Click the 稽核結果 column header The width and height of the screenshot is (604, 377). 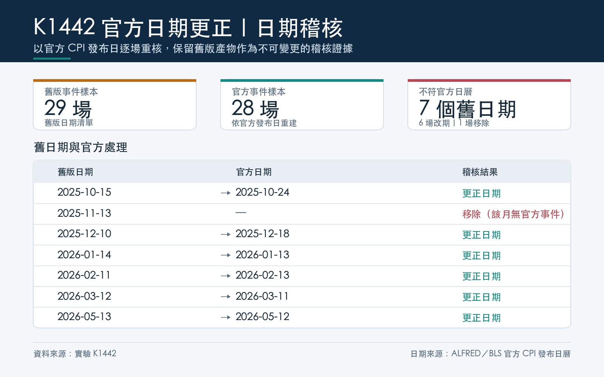pyautogui.click(x=480, y=172)
